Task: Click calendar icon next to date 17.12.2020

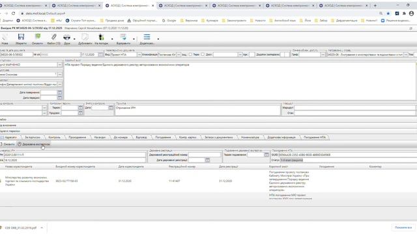Action: pyautogui.click(x=100, y=55)
